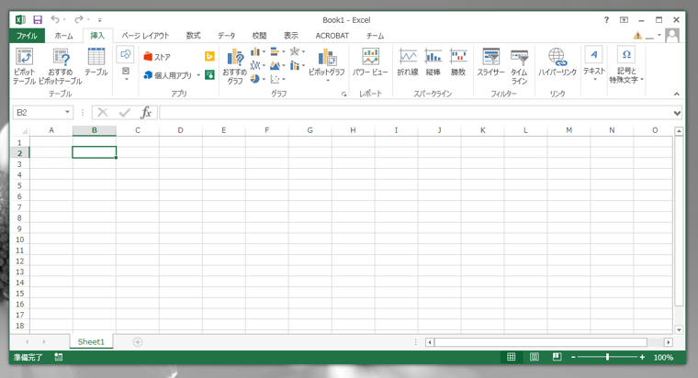Open Customize Quick Access Toolbar menu
The image size is (698, 378).
(100, 20)
